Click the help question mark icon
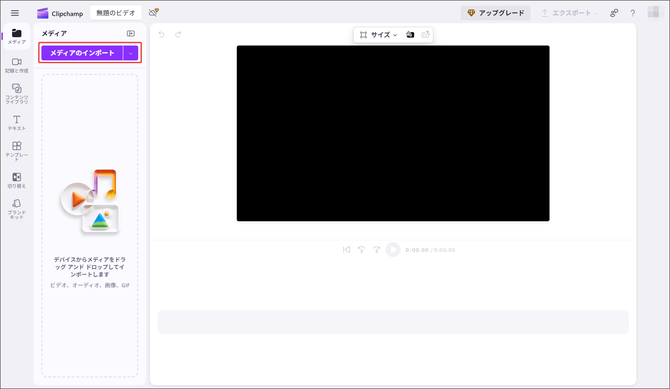Viewport: 670px width, 389px height. click(632, 13)
